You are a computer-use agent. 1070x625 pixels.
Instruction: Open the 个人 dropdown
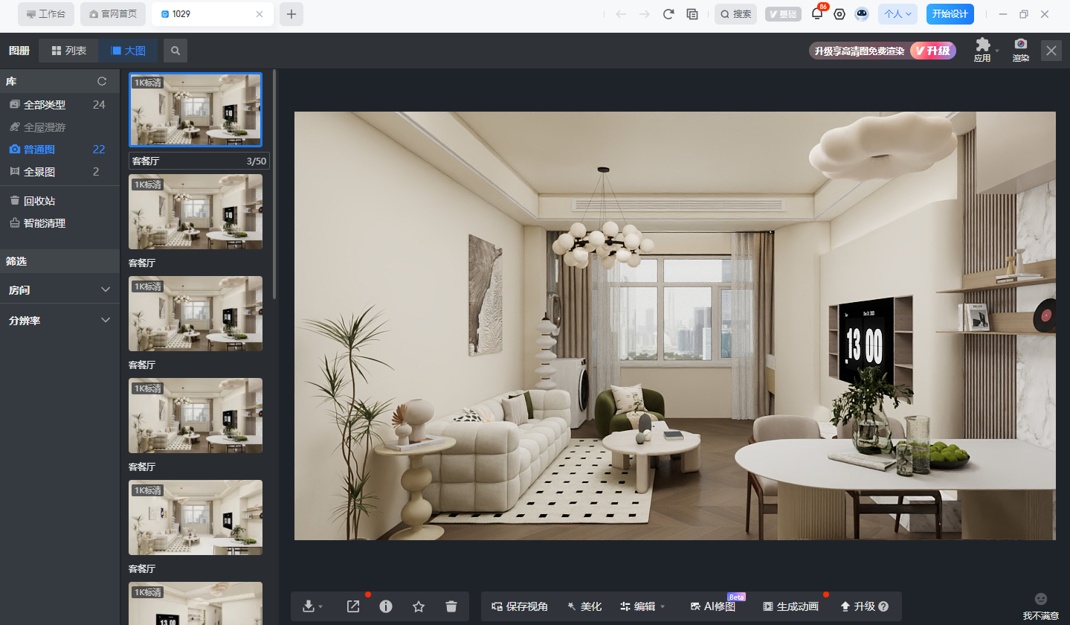897,14
